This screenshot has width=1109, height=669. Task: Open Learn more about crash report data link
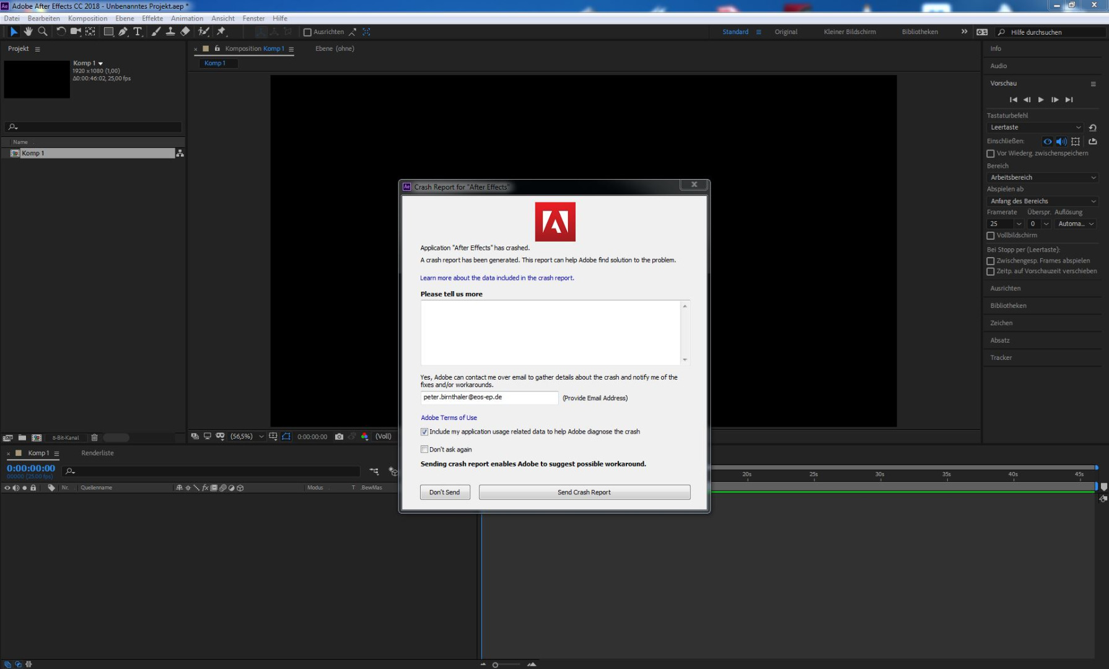(x=497, y=278)
